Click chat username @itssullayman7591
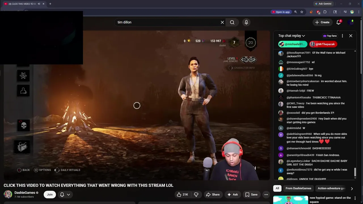This screenshot has height=204, width=363. [298, 53]
